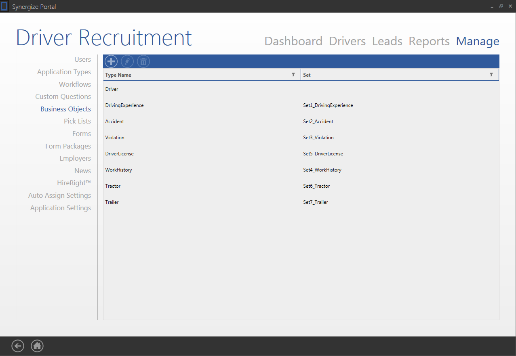Select the DrivingExperience row
Viewport: 516px width, 356px height.
tap(124, 105)
